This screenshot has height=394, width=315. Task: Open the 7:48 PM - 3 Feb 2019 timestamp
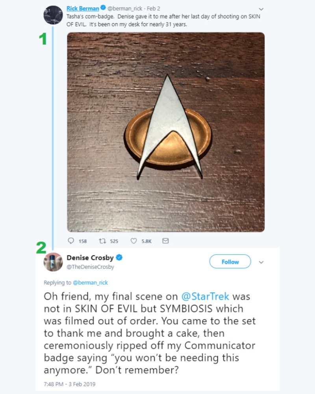tap(70, 384)
